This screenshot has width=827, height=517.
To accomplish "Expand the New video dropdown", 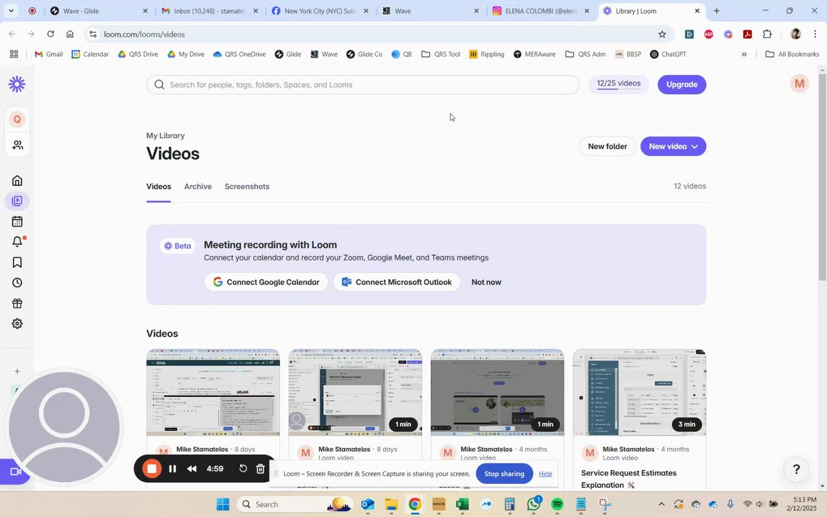I will click(673, 147).
